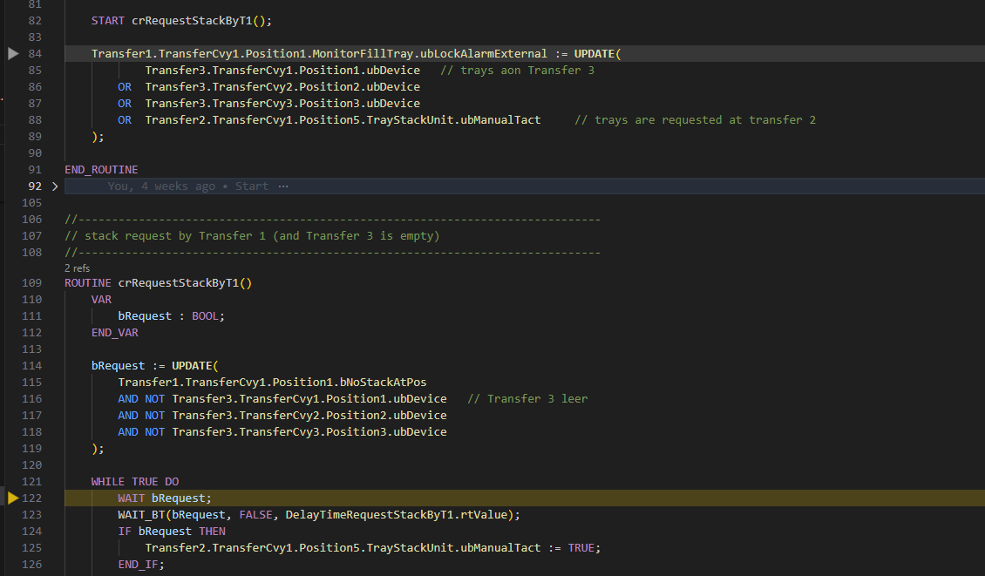Viewport: 985px width, 576px height.
Task: Click the grey arrow marker beside line 84
Action: tap(13, 54)
